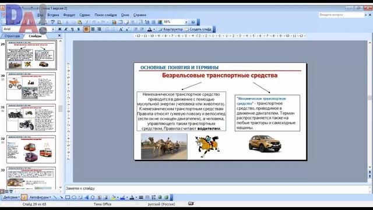Open the Line Style options
This screenshot has width=373, height=210.
pos(141,197)
